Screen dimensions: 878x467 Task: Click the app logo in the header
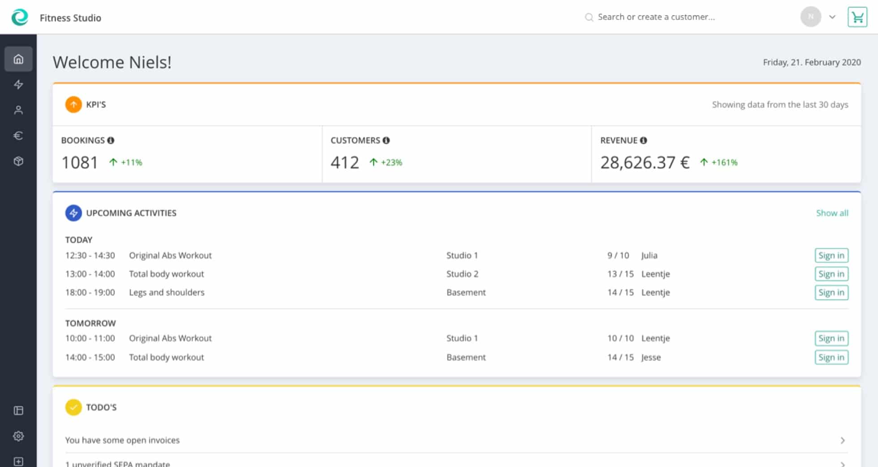(x=20, y=17)
